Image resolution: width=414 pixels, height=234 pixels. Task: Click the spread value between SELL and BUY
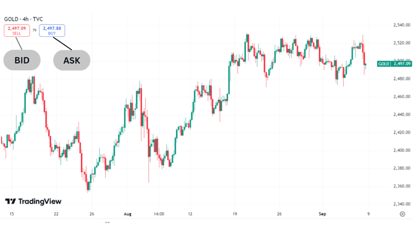[34, 30]
